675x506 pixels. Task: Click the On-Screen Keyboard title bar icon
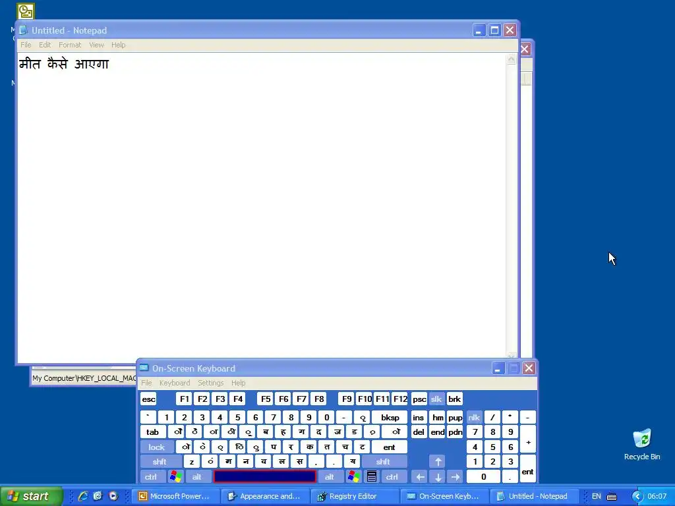pos(144,368)
